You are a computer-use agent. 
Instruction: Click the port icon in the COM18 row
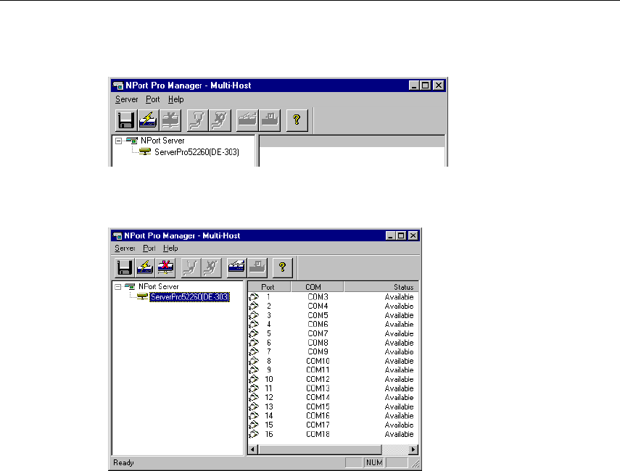pos(254,434)
